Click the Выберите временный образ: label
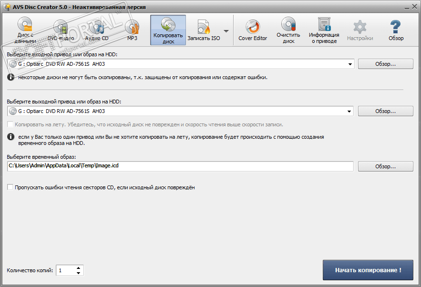 41,157
